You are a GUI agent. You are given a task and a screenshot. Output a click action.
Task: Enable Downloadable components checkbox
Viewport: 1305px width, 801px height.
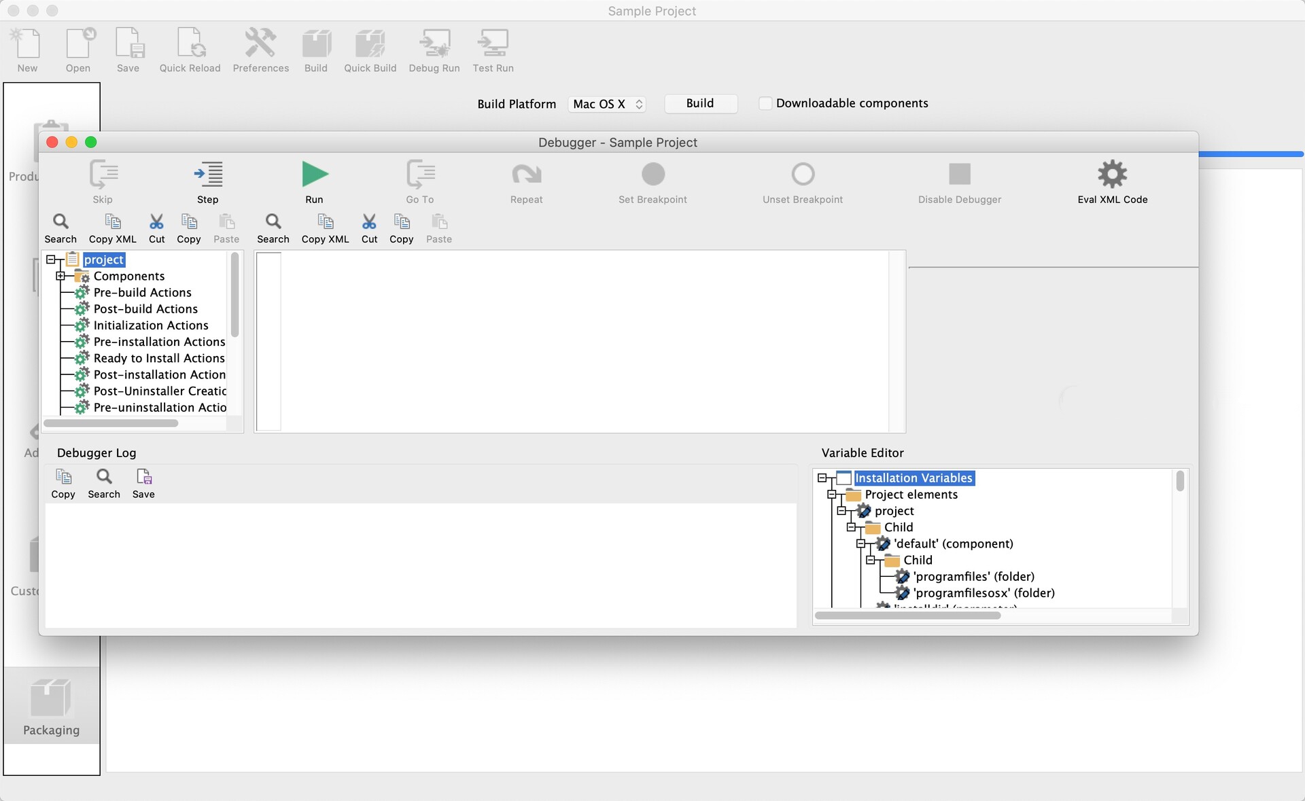coord(765,103)
